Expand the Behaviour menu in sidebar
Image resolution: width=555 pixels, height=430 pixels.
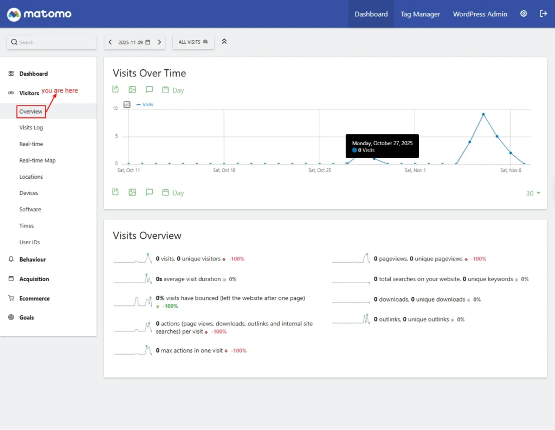tap(33, 259)
